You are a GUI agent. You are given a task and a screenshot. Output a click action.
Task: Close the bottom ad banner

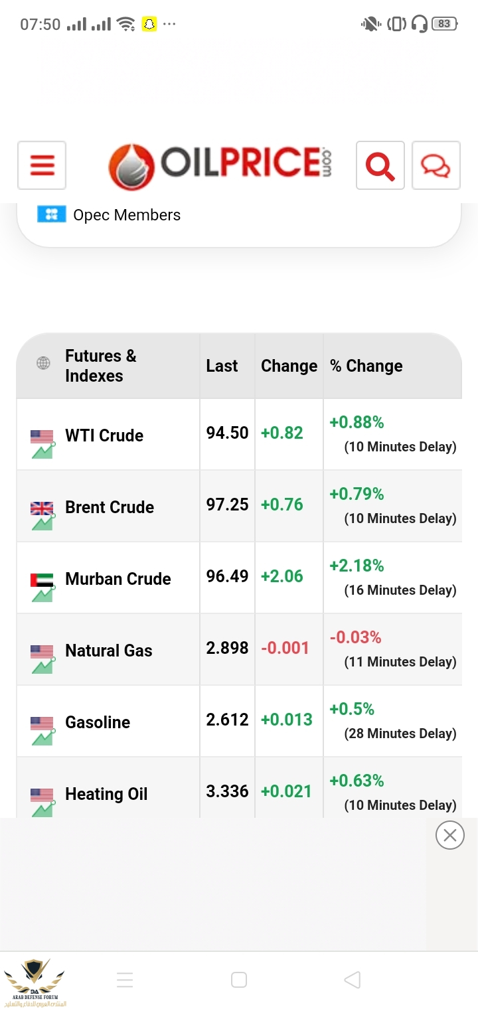450,835
